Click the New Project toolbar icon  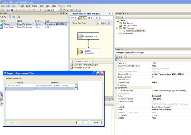[x=3, y=10]
